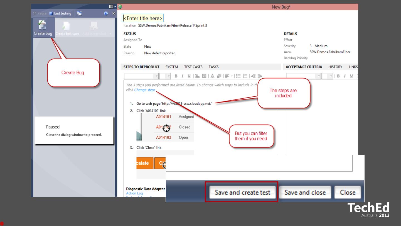Click End testing in test runner toolbar

click(x=60, y=13)
